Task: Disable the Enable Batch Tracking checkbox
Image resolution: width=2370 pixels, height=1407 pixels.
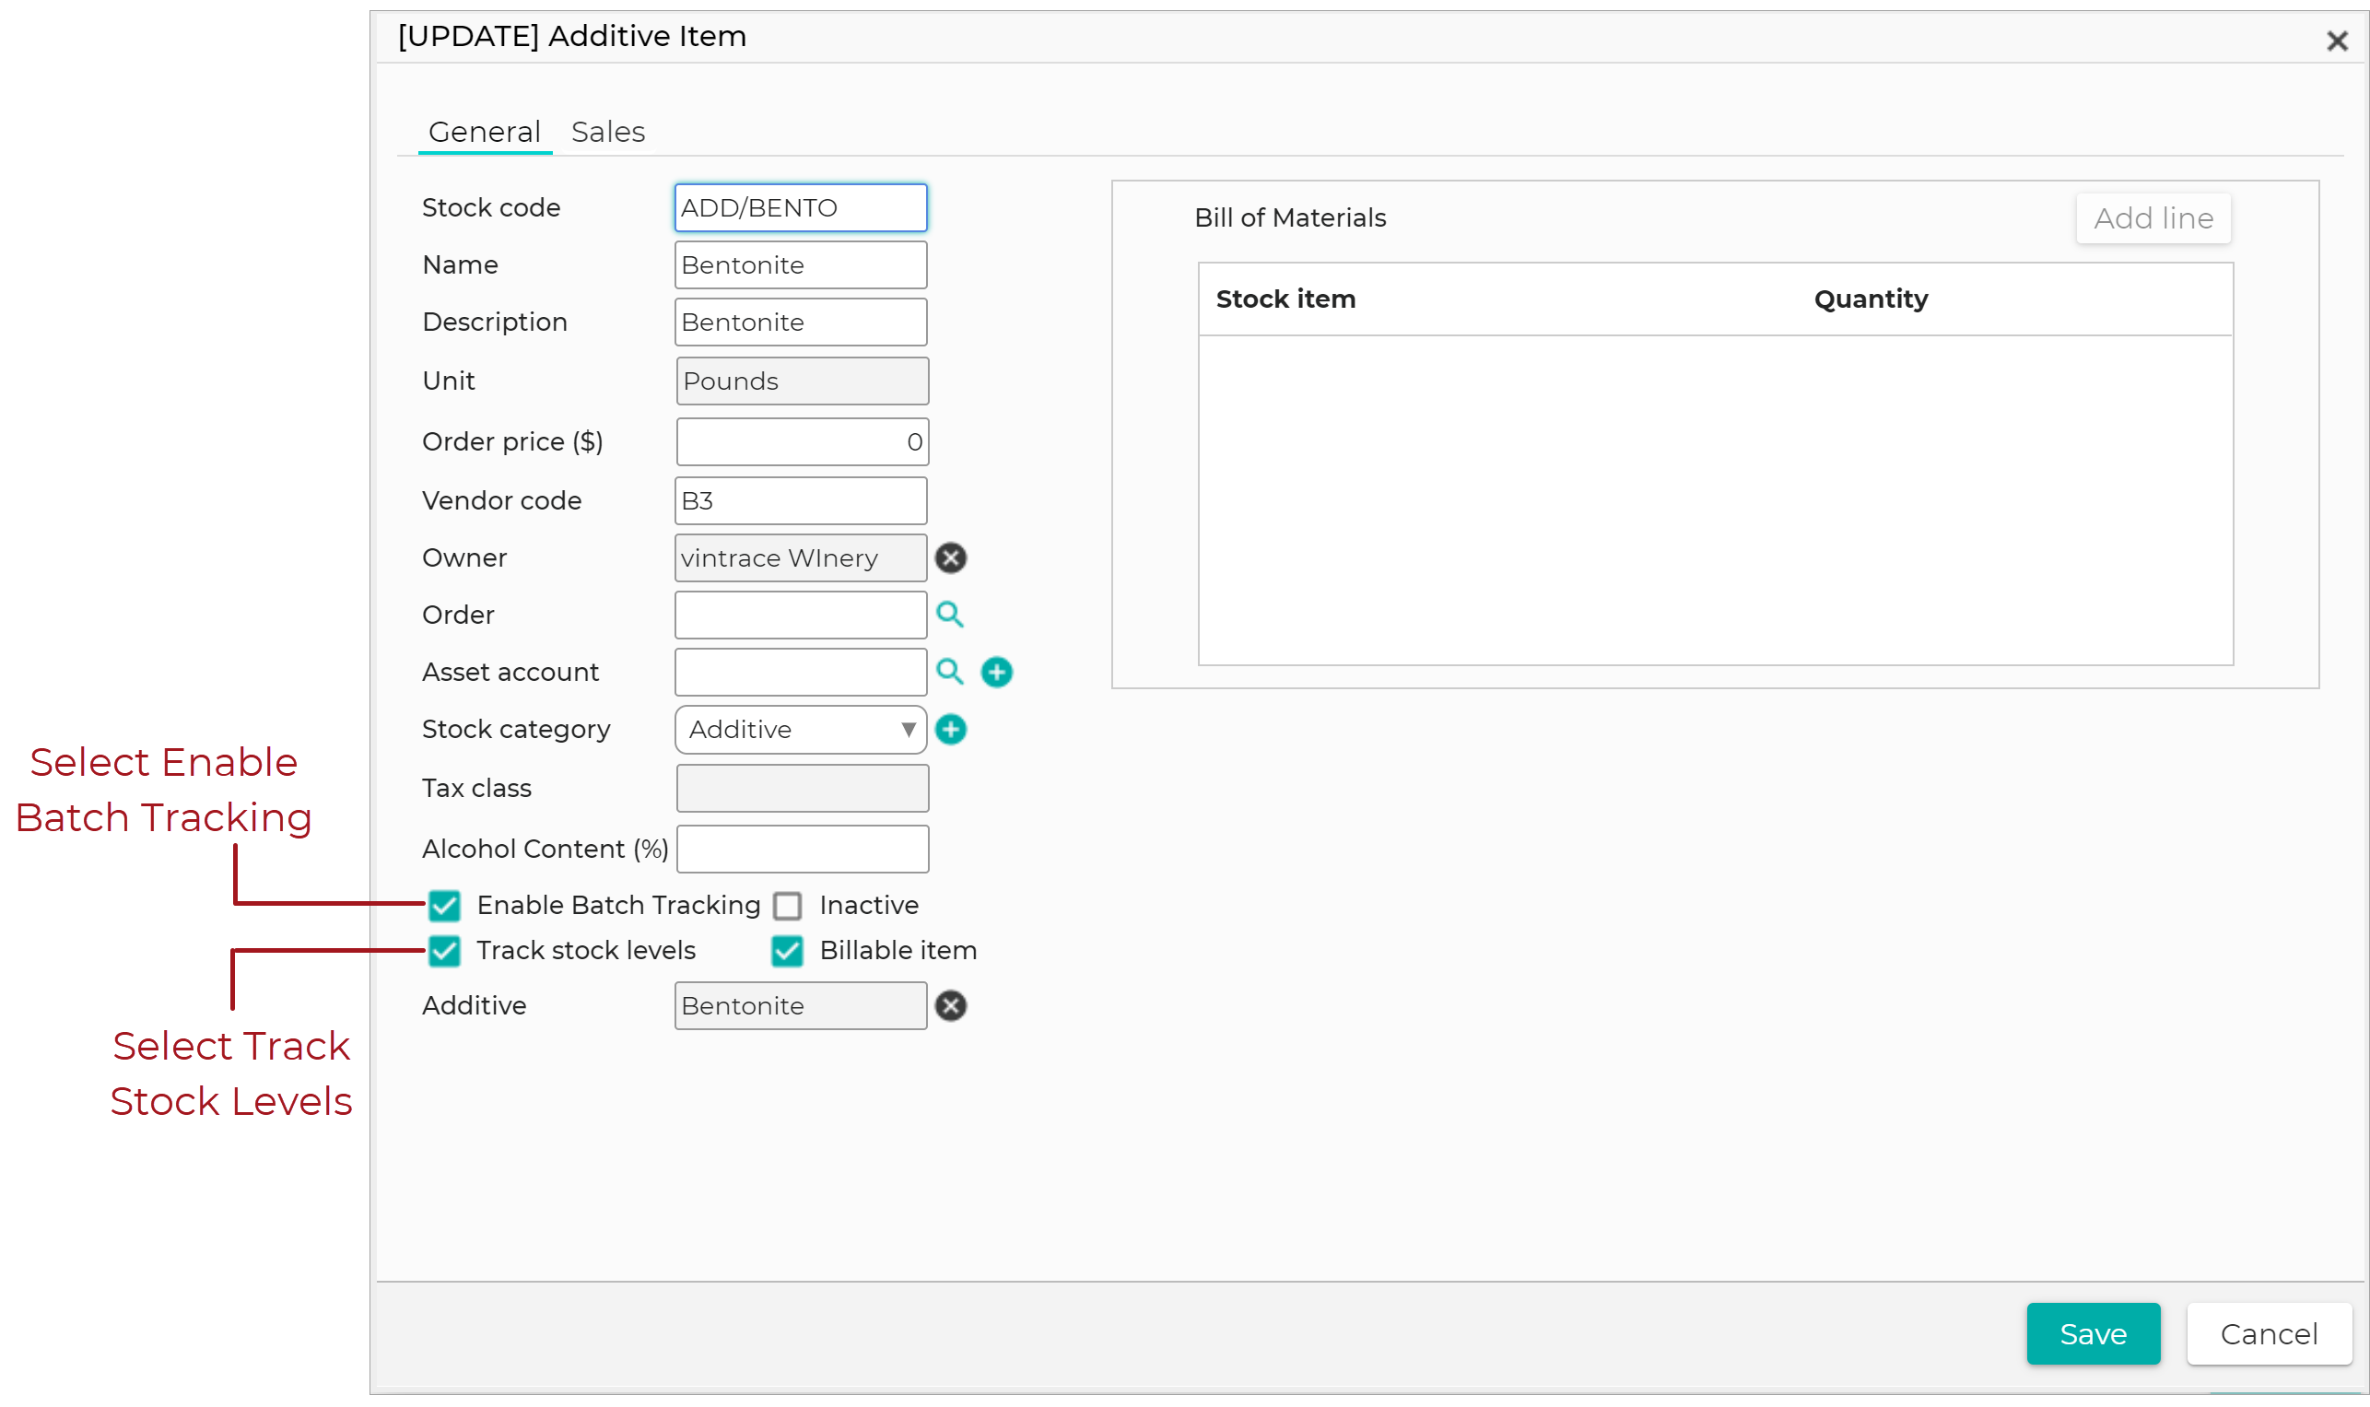Action: 443,906
